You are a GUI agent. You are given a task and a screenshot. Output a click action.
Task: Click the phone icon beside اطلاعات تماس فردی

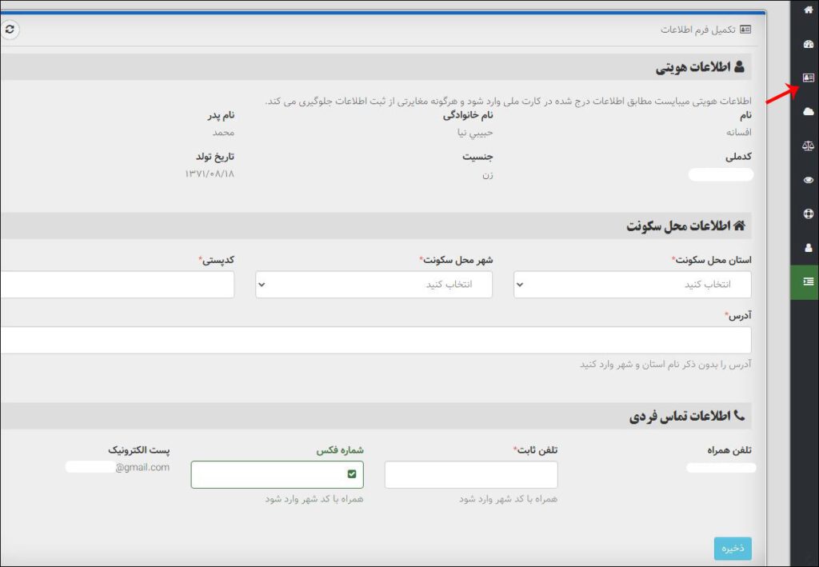pos(739,416)
